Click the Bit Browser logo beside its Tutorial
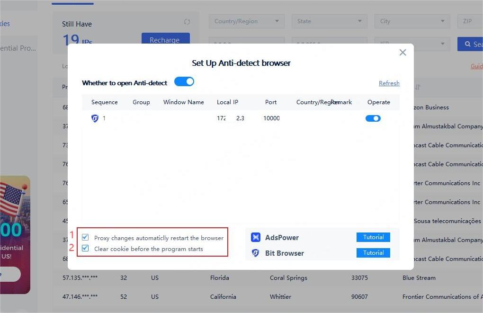The height and width of the screenshot is (313, 483). 256,253
